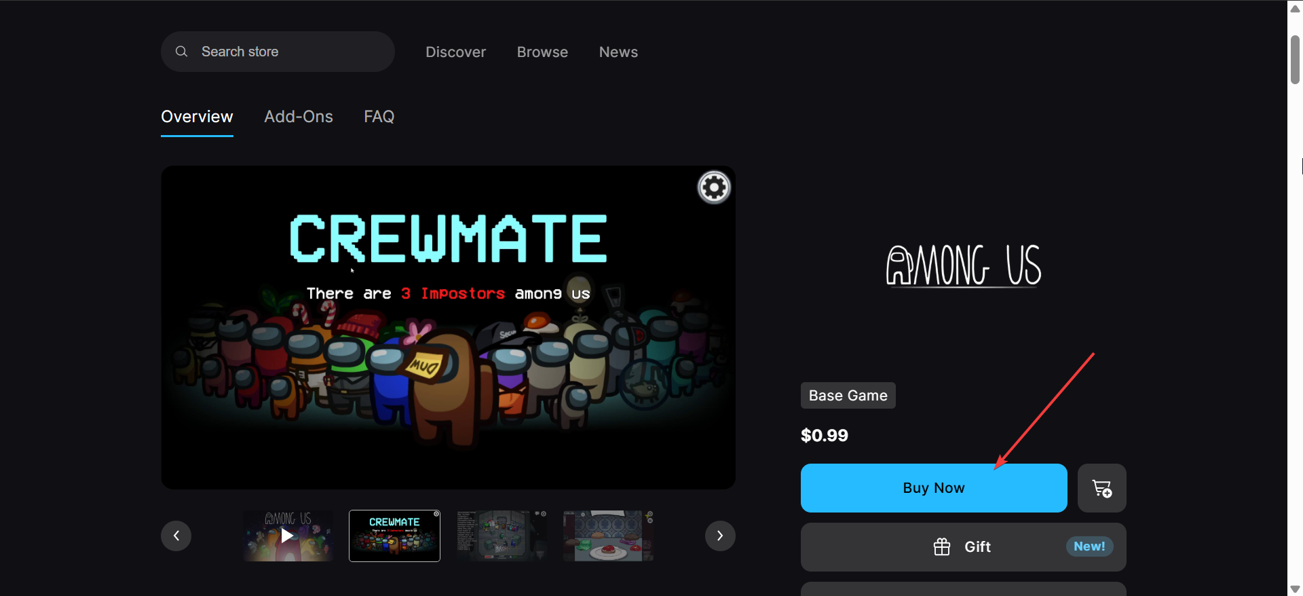Open the FAQ tab
Screen dimensions: 1303x596
coord(379,117)
